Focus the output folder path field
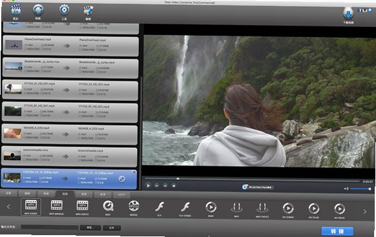The height and width of the screenshot is (237, 376). point(50,227)
